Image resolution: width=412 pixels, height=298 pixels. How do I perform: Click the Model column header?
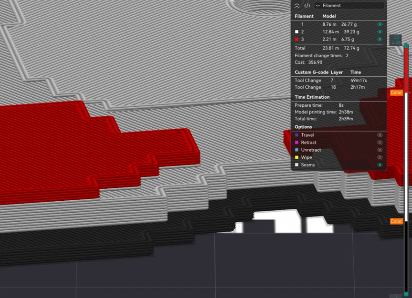click(329, 16)
